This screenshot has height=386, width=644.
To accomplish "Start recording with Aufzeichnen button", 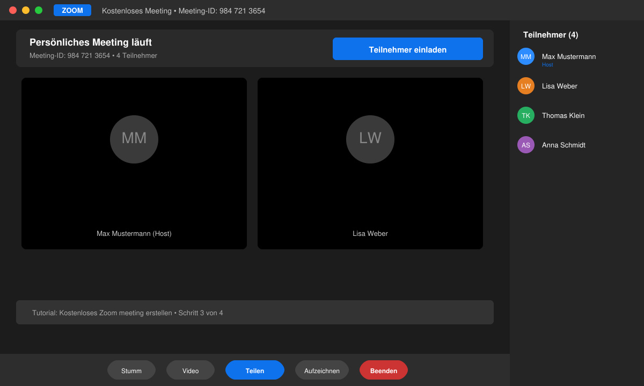I will [x=322, y=370].
